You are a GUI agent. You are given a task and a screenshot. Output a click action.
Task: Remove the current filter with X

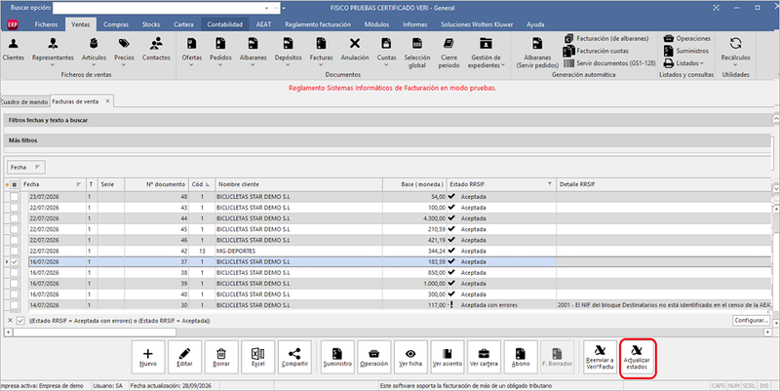pyautogui.click(x=11, y=321)
